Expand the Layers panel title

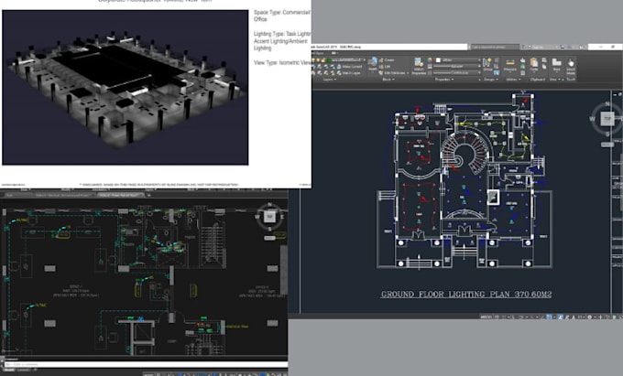(330, 80)
